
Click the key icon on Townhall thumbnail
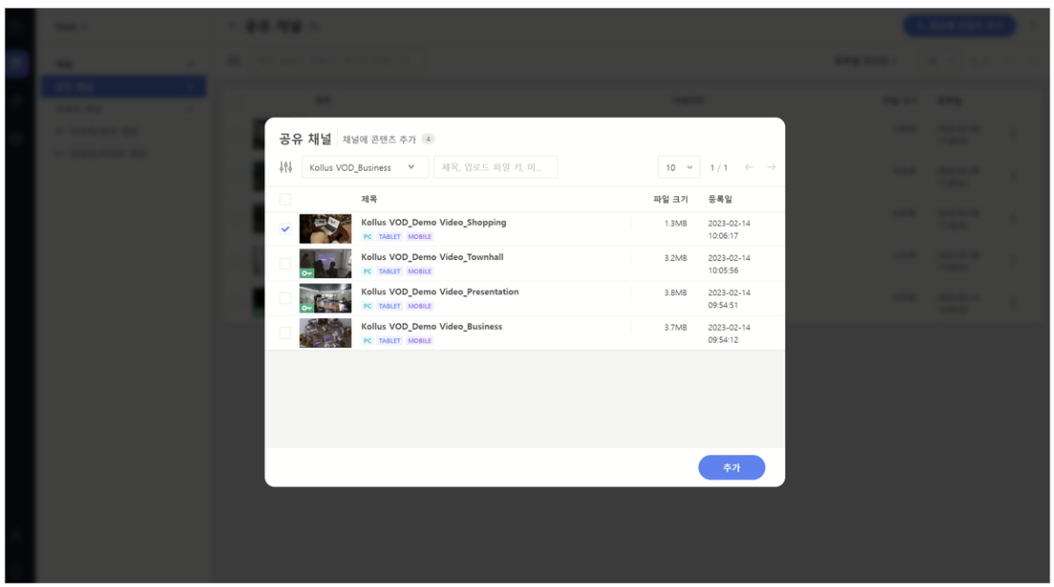(x=306, y=273)
